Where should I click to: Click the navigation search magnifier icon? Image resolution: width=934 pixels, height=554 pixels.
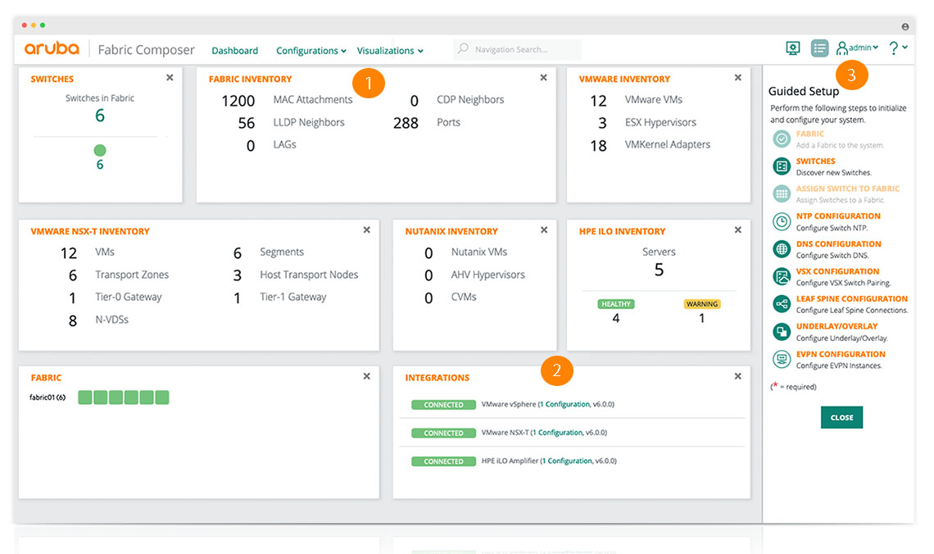463,49
